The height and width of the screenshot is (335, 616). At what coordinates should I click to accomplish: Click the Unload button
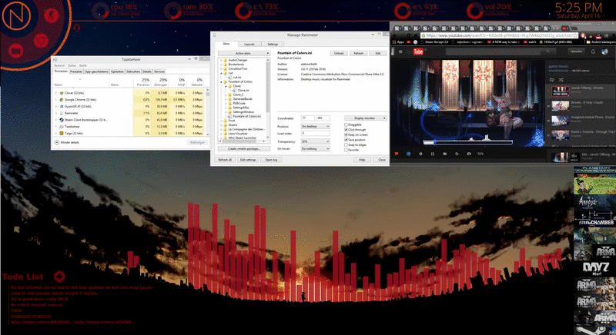(339, 53)
